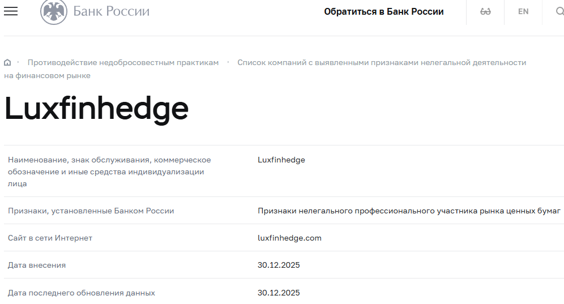
Task: Open Список компаний с выявленными признаками breadcrumb
Action: click(x=265, y=69)
